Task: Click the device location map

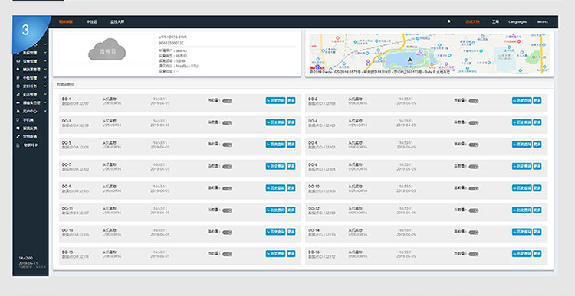Action: click(x=429, y=54)
